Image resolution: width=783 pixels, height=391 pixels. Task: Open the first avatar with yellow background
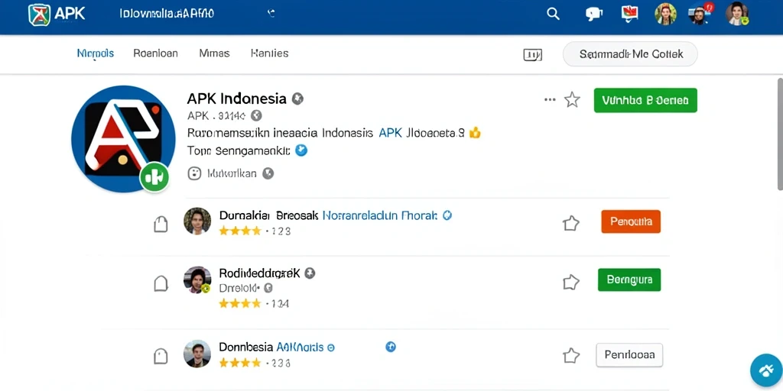tap(665, 14)
